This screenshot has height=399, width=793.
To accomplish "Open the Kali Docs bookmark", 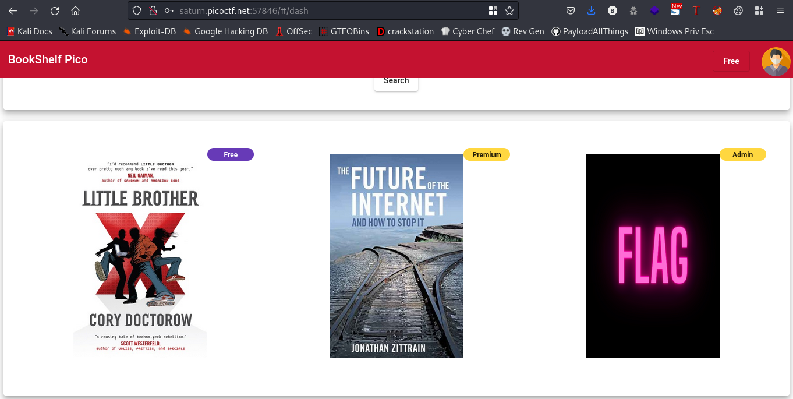I will (x=29, y=31).
